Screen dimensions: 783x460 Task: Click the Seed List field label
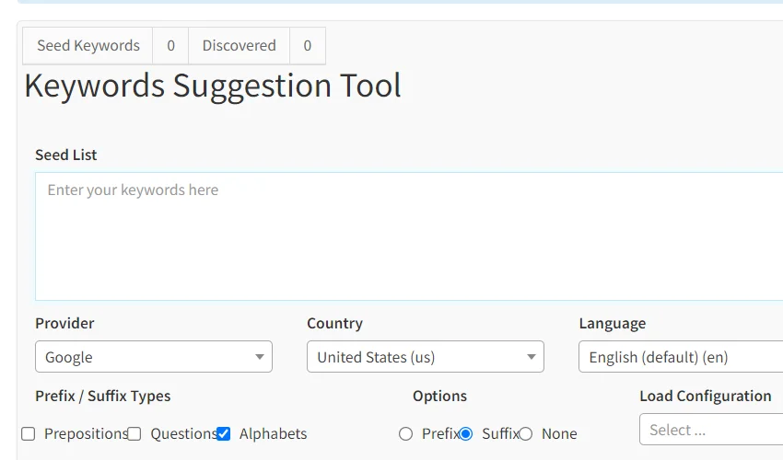tap(66, 155)
